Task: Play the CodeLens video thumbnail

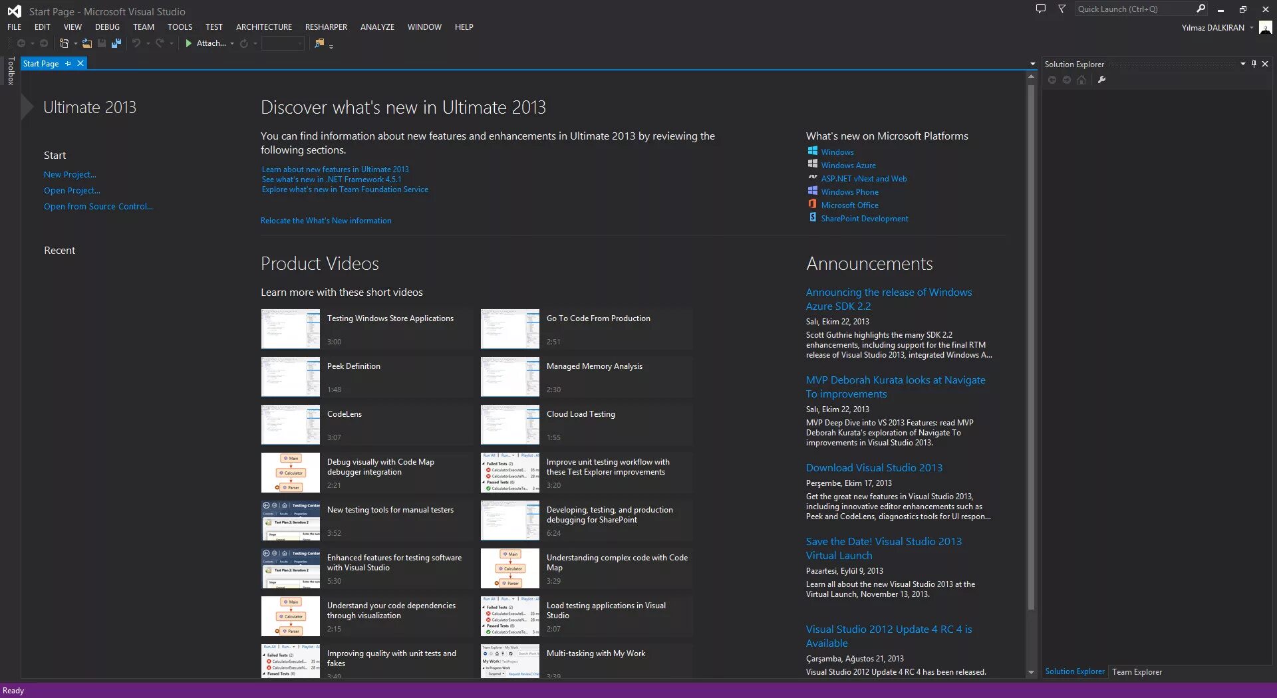Action: (291, 424)
